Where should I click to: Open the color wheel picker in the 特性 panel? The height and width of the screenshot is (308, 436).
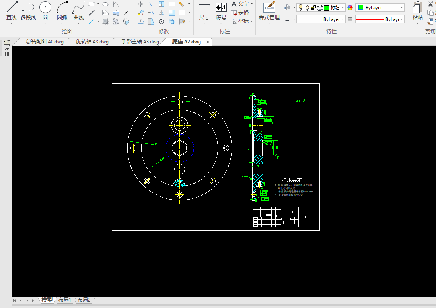pyautogui.click(x=350, y=8)
